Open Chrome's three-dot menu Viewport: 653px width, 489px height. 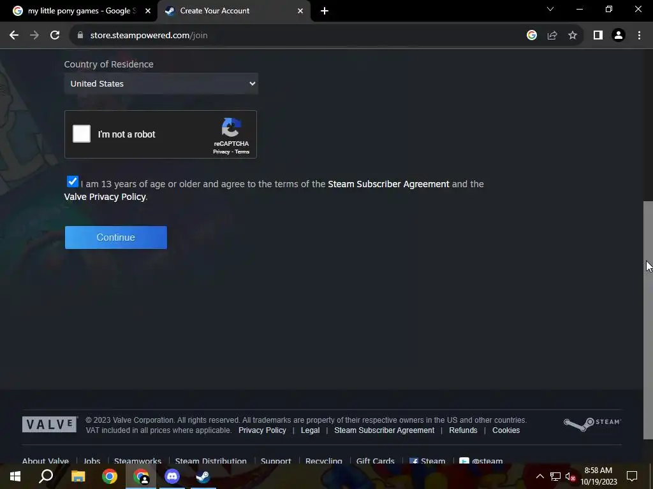point(639,36)
